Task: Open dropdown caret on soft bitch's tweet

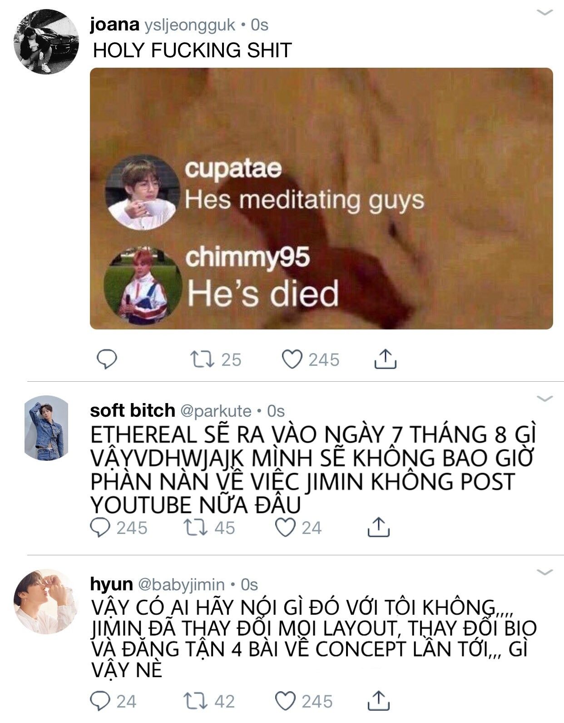Action: point(544,399)
